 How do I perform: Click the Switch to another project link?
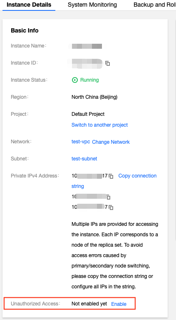(99, 125)
